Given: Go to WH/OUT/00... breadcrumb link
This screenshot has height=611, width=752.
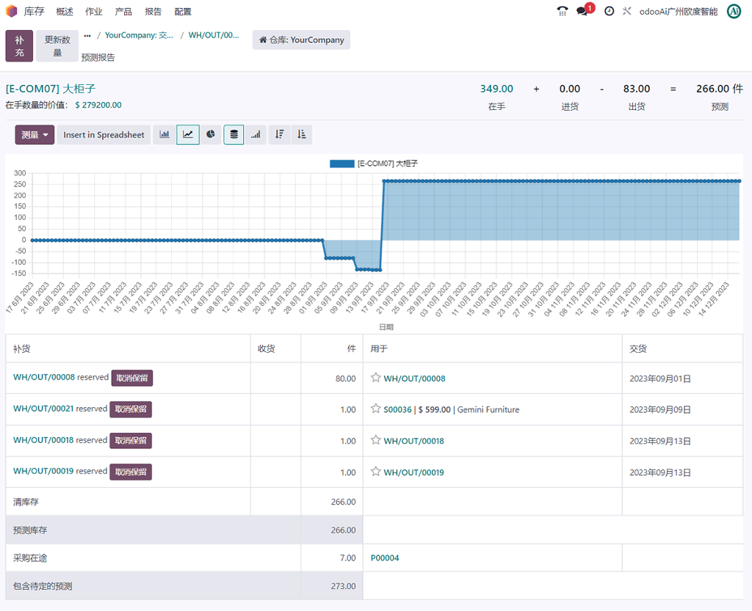Looking at the screenshot, I should point(214,35).
